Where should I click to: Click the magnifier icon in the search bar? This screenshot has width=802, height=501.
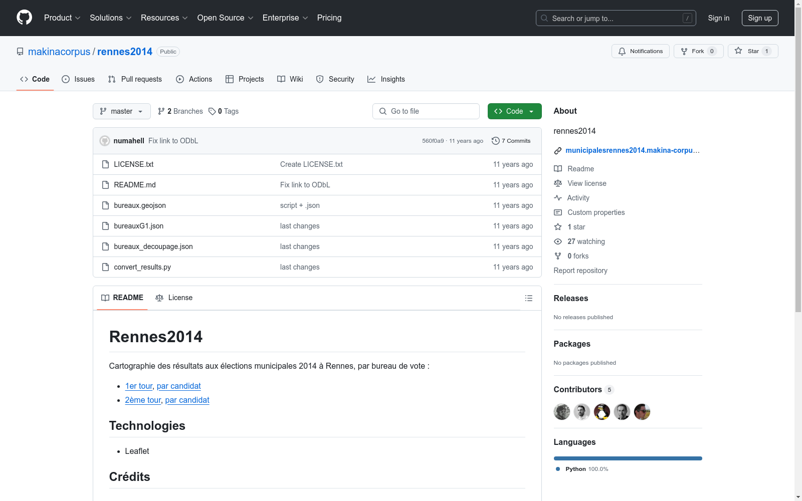[544, 18]
